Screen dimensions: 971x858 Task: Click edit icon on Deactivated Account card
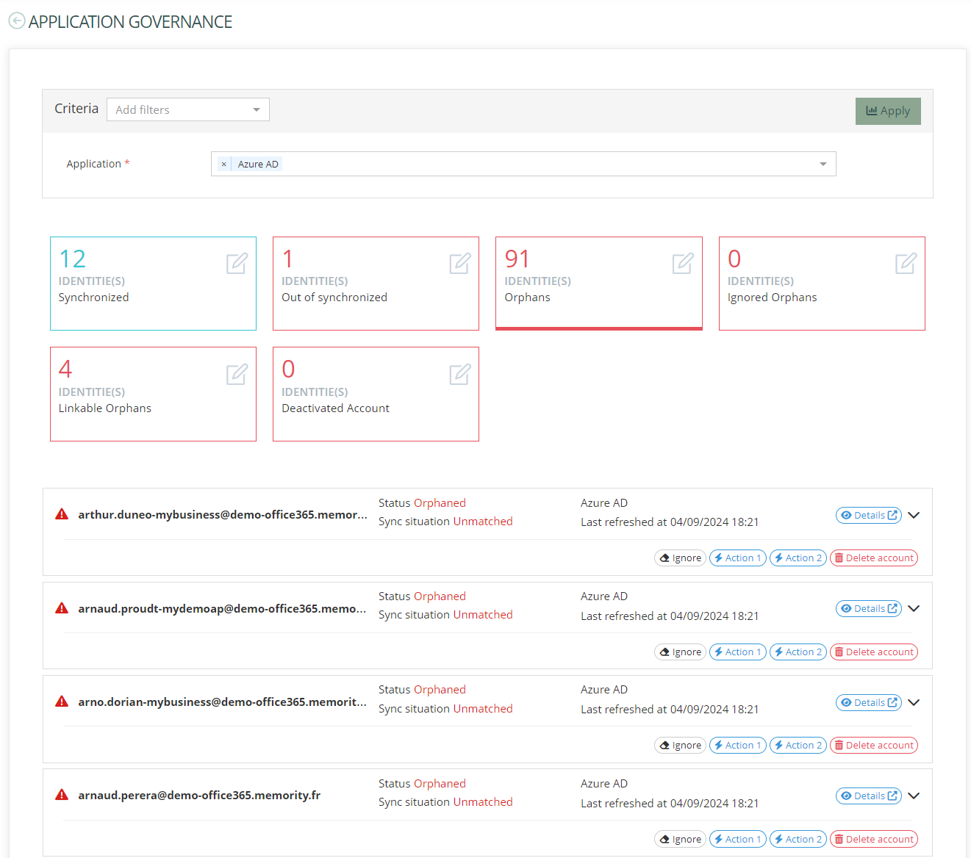[459, 374]
